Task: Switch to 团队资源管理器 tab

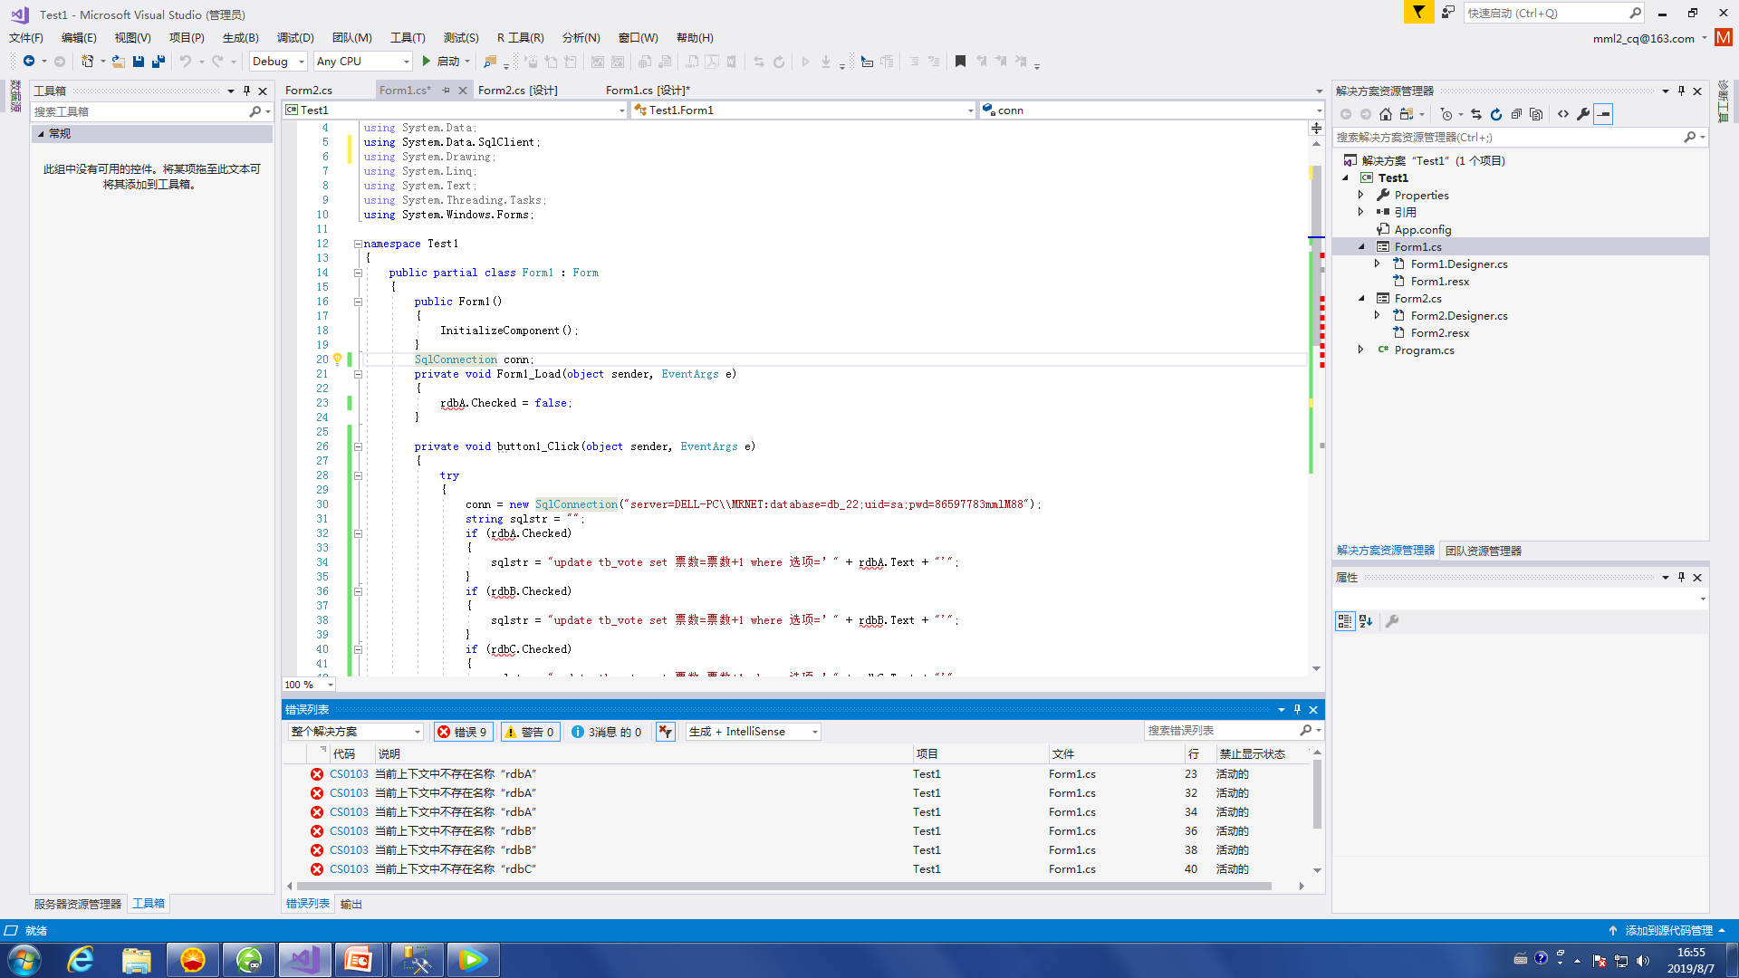Action: (1484, 551)
